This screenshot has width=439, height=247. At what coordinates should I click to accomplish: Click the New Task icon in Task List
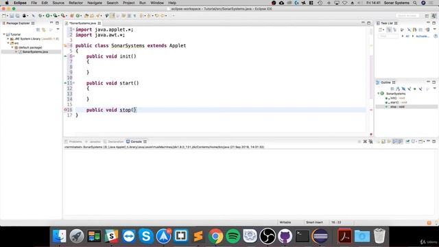tap(381, 30)
